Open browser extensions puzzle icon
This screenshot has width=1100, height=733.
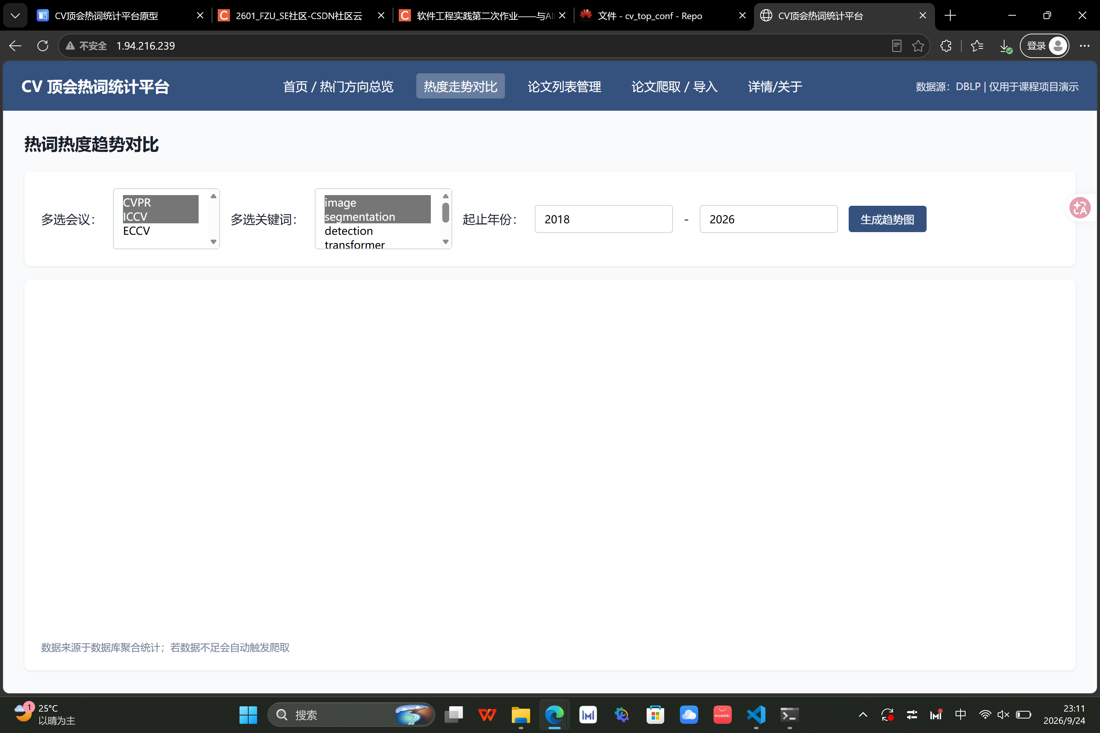pos(946,46)
